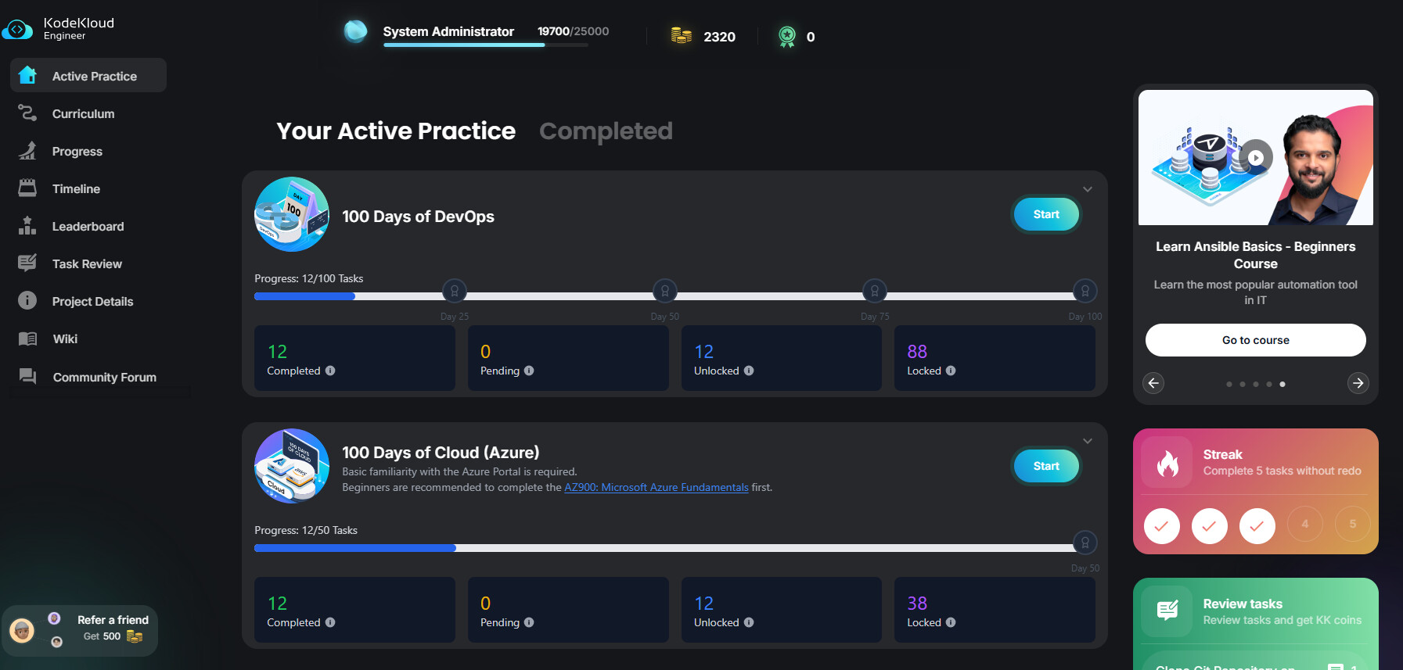Start the 100 Days of DevOps practice

coord(1046,214)
